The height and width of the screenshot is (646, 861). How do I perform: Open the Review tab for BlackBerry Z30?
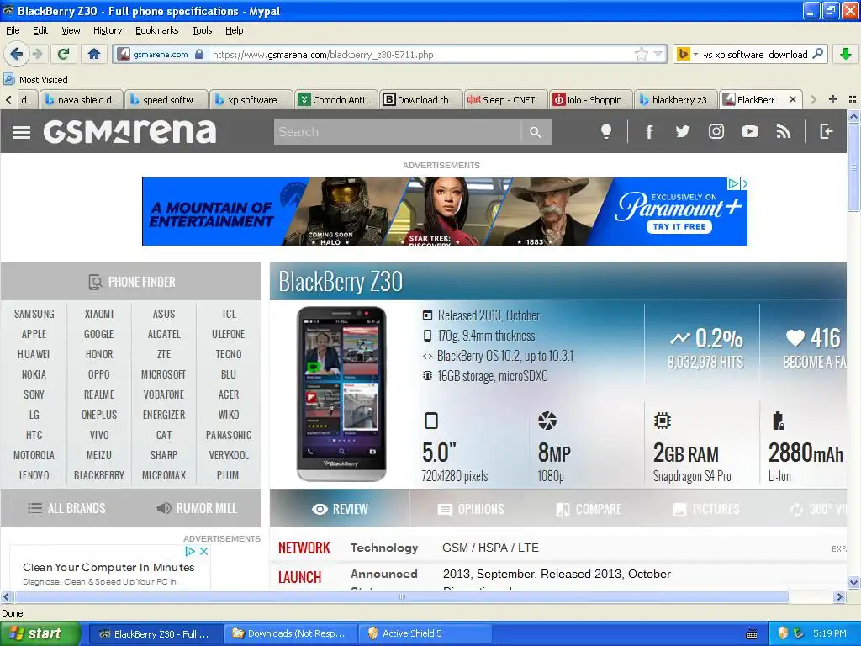(340, 509)
